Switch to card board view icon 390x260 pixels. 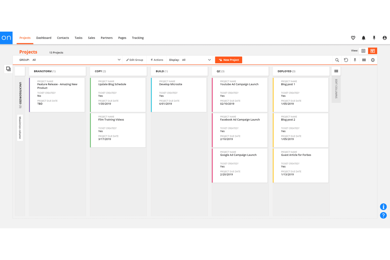373,51
